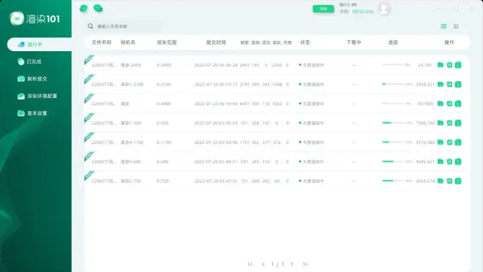This screenshot has width=483, height=272.
Task: Select the row submitted at 2022-07-20 06:19:37
Action: click(277, 84)
